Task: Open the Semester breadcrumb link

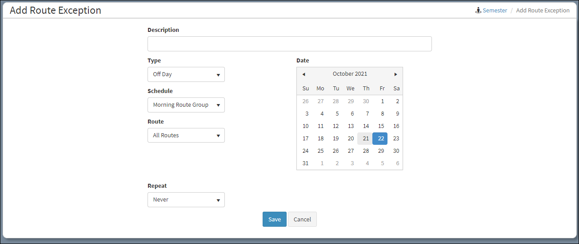Action: pos(495,11)
